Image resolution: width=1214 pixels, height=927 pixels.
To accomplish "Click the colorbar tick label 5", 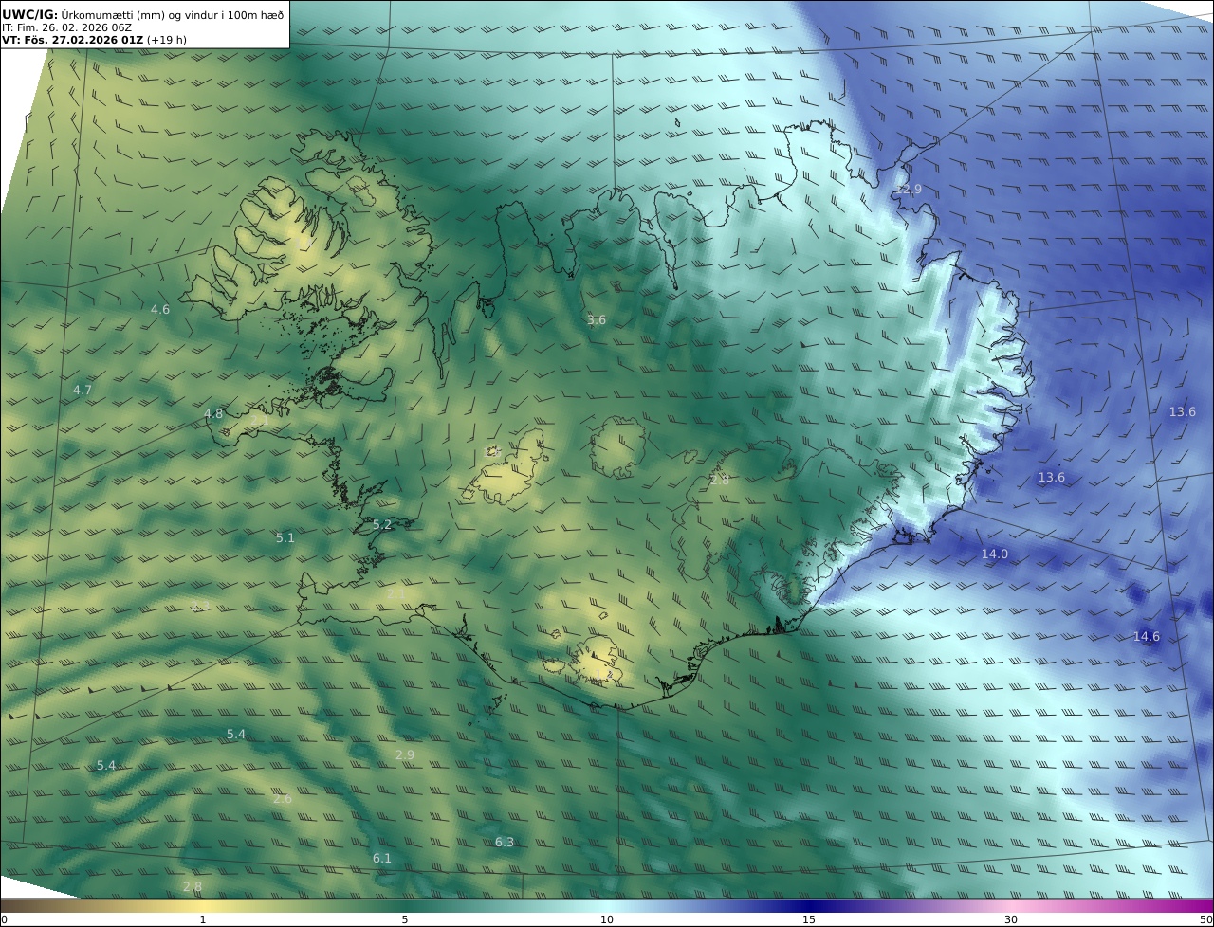I will (405, 919).
